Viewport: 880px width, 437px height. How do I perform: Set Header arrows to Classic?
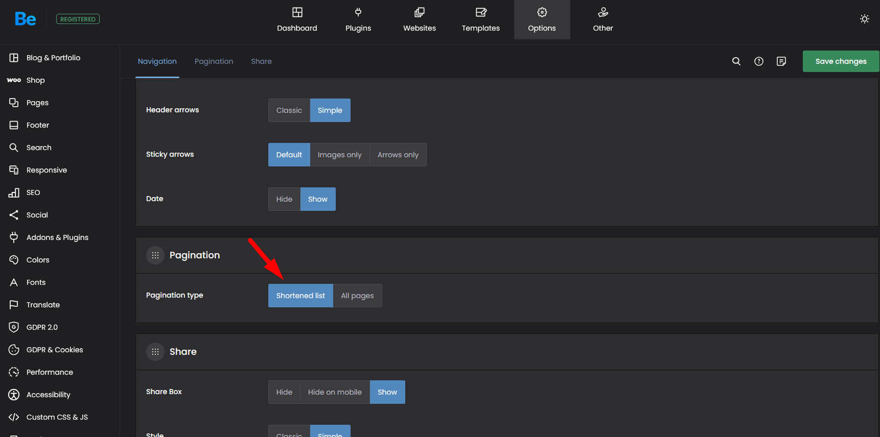289,110
